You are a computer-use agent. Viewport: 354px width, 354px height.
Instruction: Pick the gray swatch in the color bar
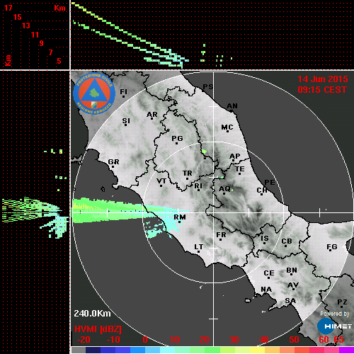pyautogui.click(x=79, y=350)
